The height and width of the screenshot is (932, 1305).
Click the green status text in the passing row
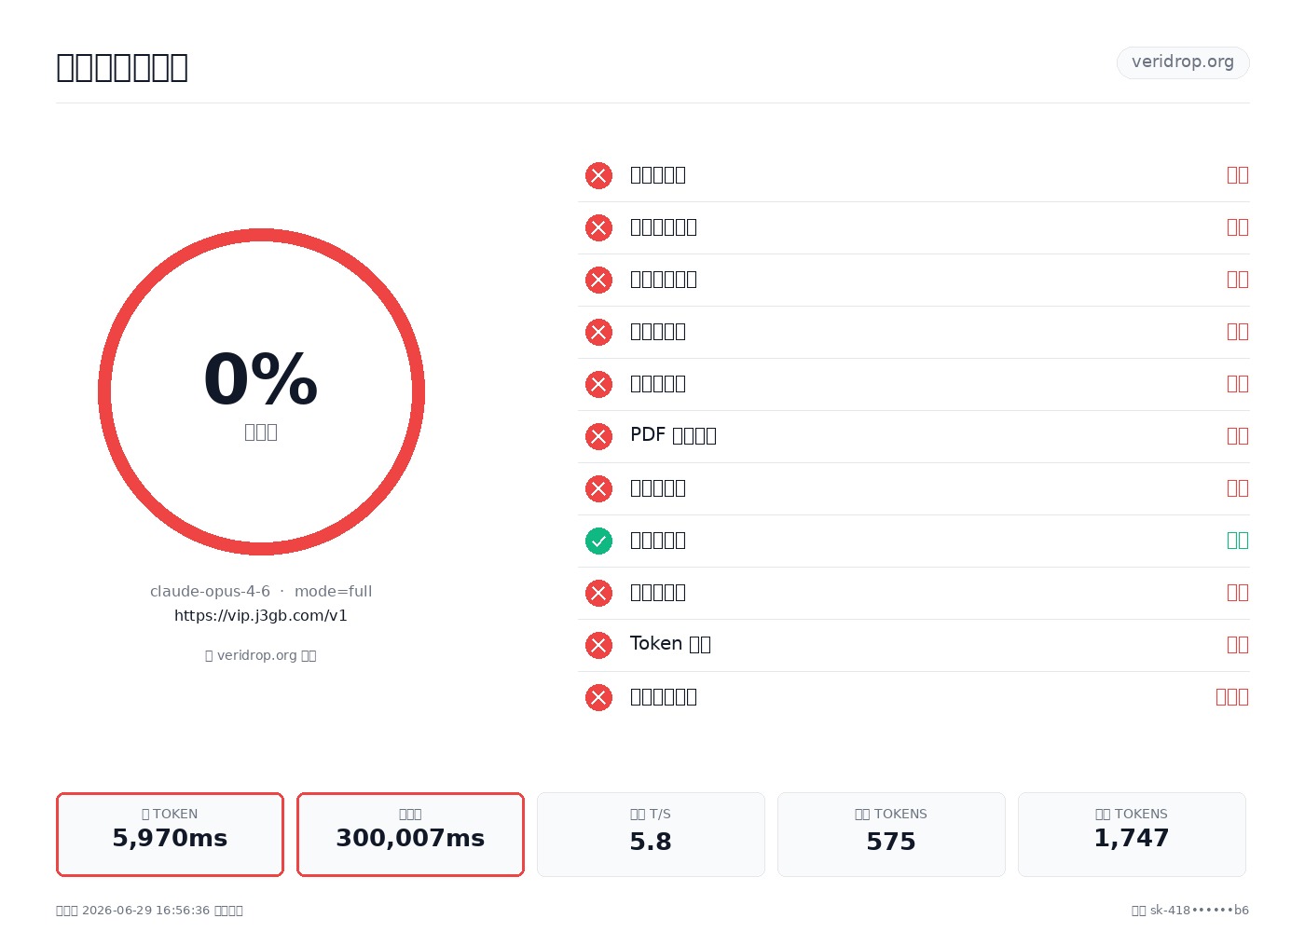point(1238,541)
